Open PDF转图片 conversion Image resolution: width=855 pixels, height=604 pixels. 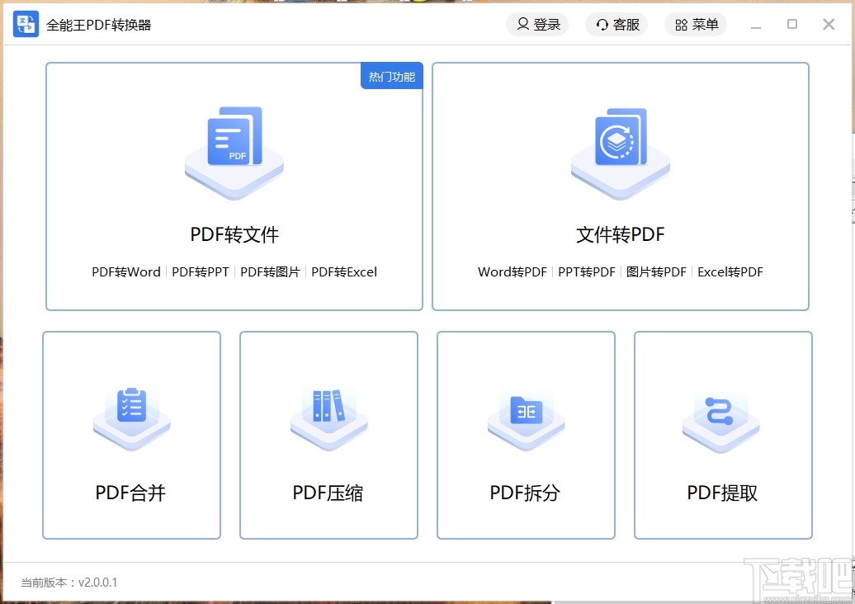point(270,271)
